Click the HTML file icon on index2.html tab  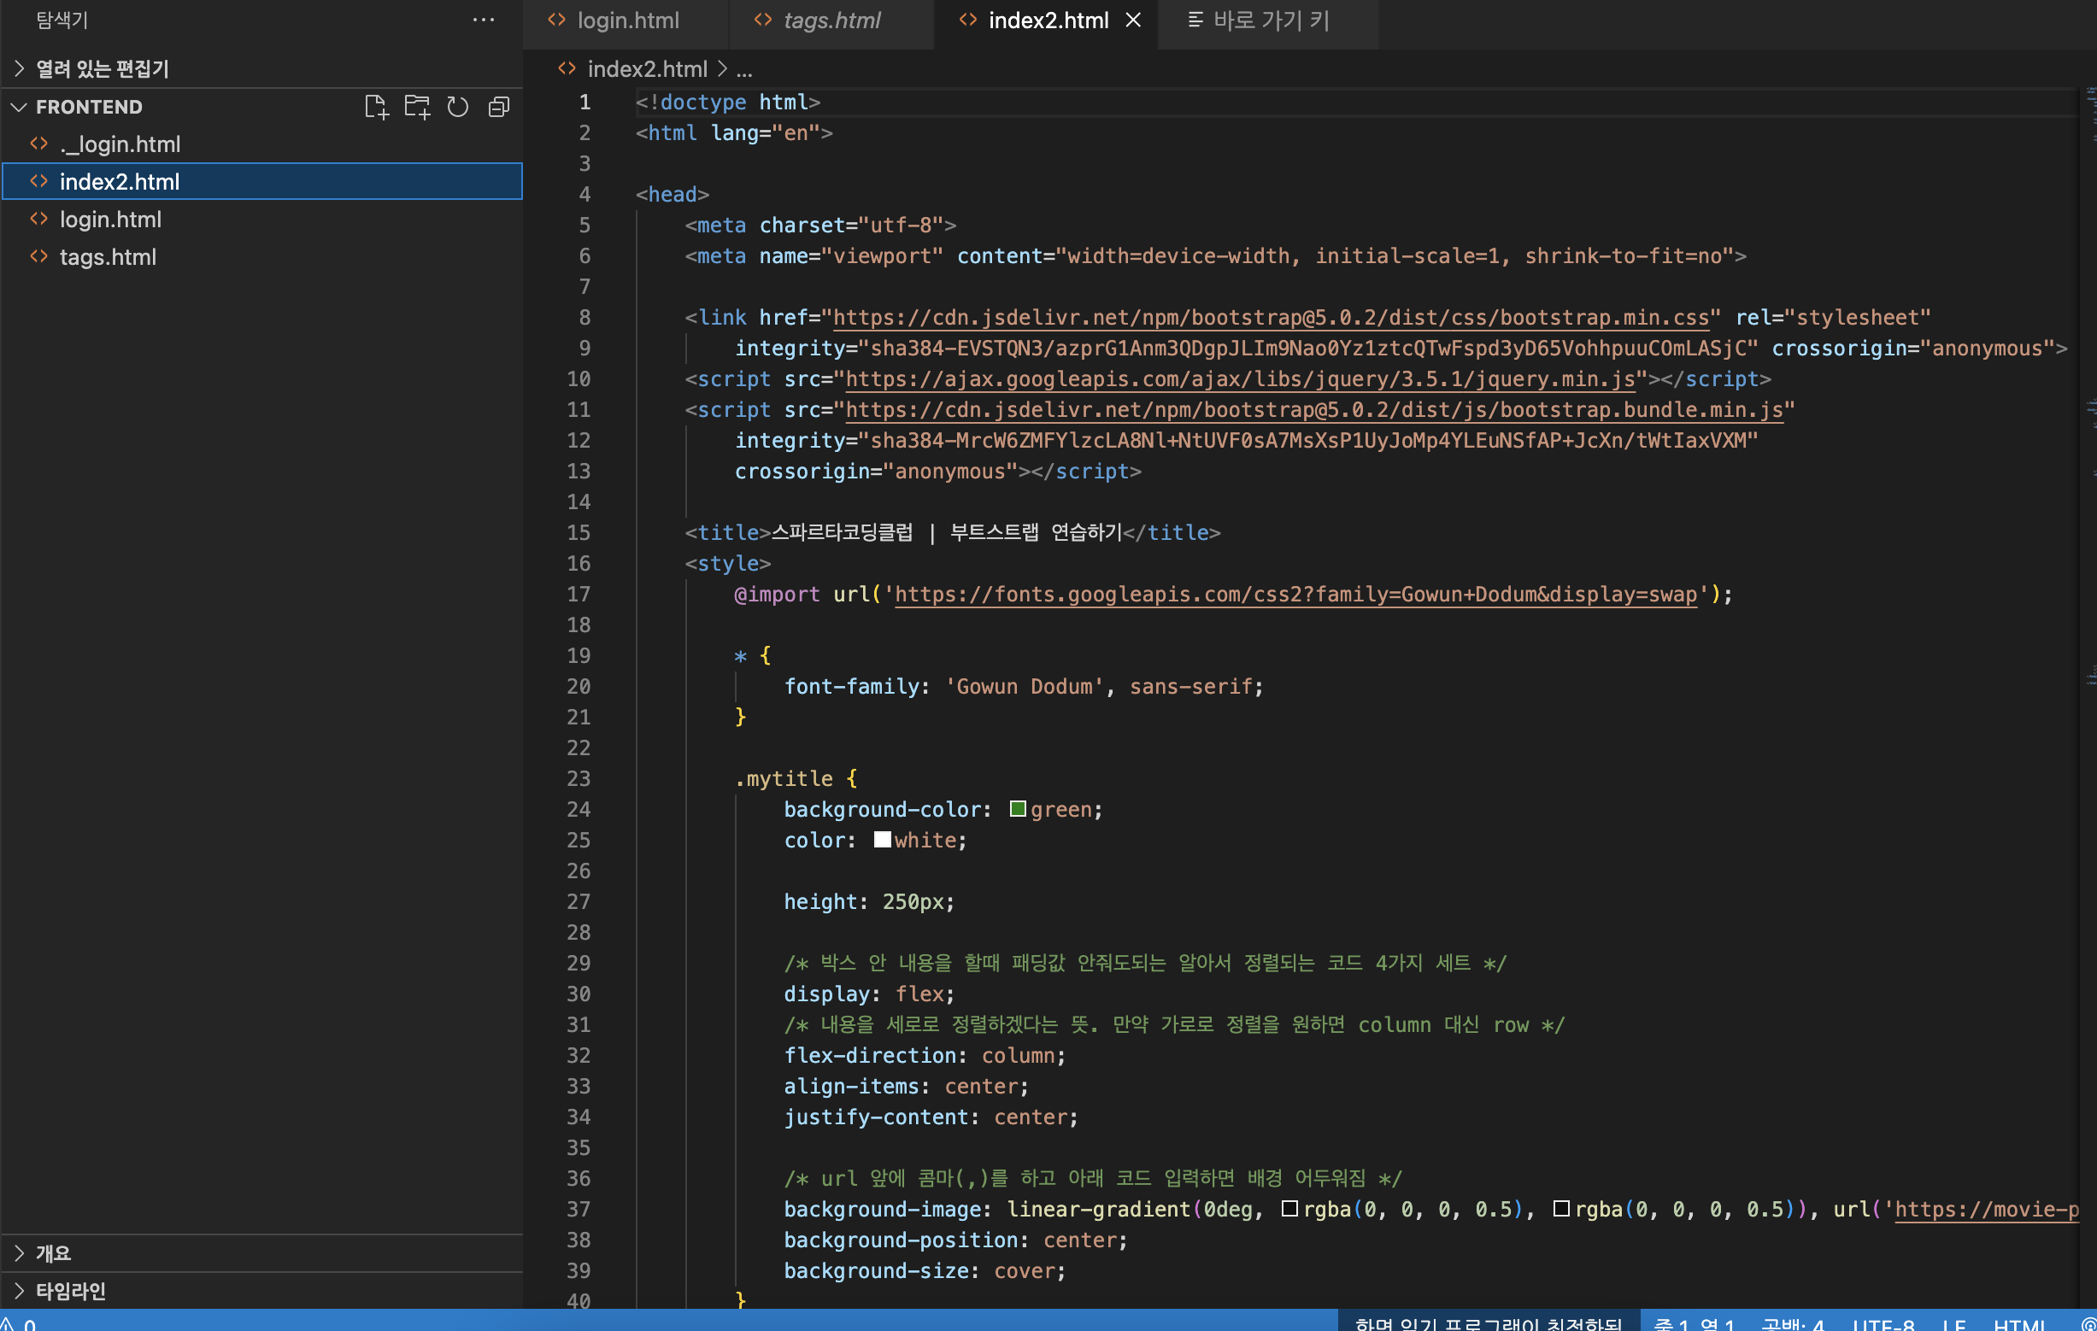[967, 20]
